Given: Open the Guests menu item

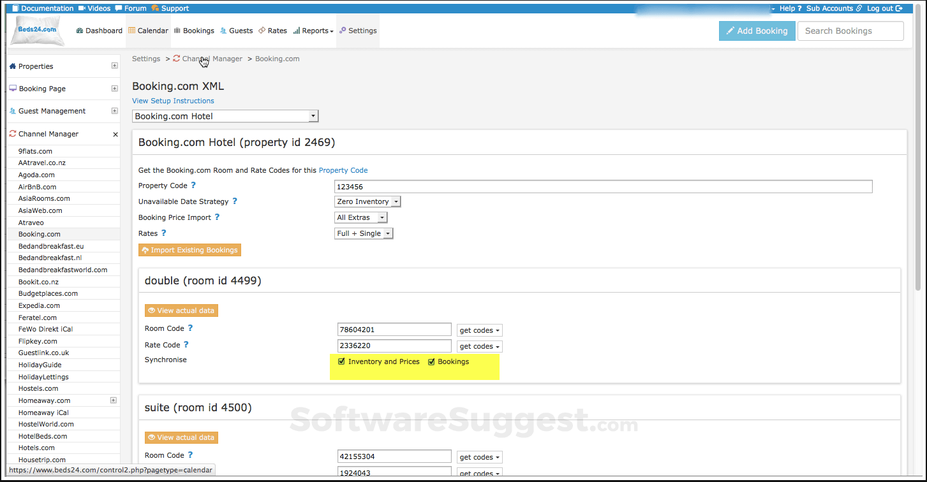Looking at the screenshot, I should pyautogui.click(x=236, y=31).
